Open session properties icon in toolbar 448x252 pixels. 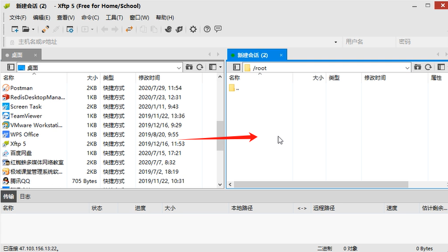click(x=70, y=29)
